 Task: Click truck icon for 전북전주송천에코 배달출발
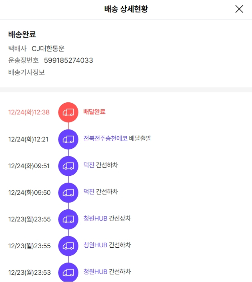point(68,139)
